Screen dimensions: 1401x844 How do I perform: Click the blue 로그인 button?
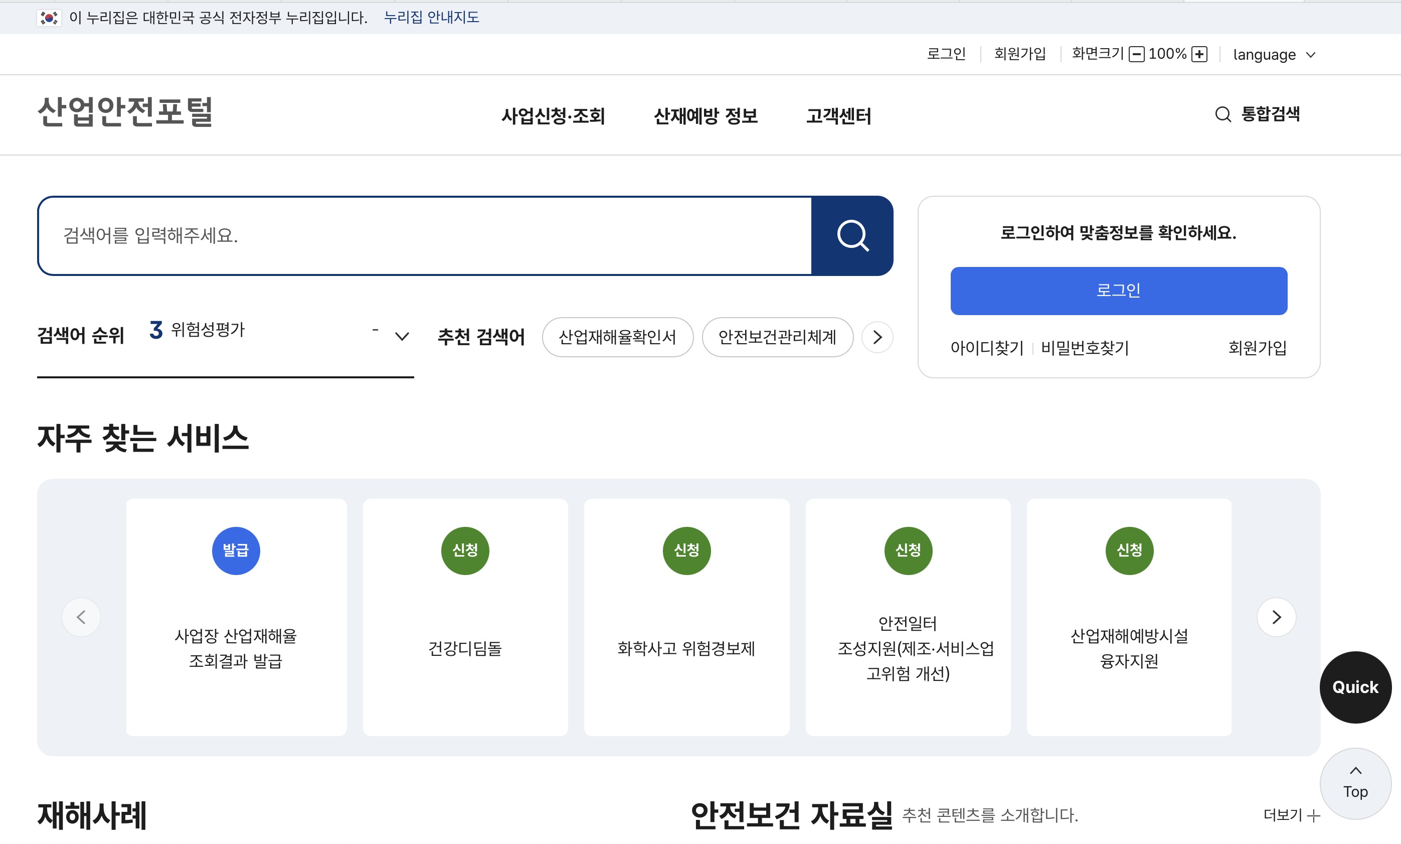tap(1118, 291)
